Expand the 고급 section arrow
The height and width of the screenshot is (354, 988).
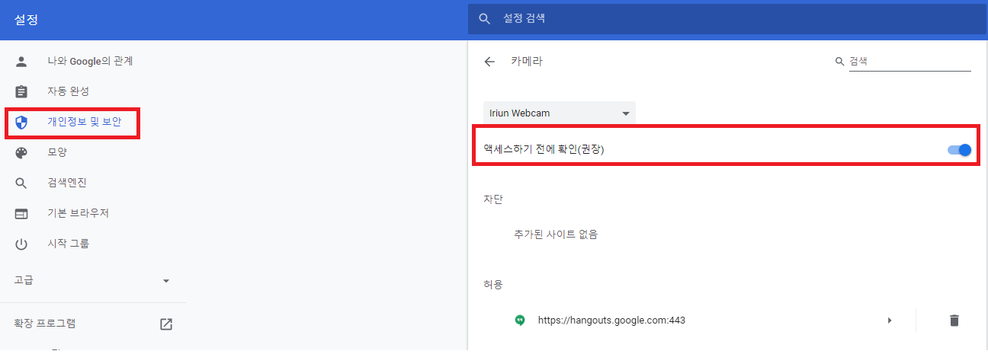166,281
